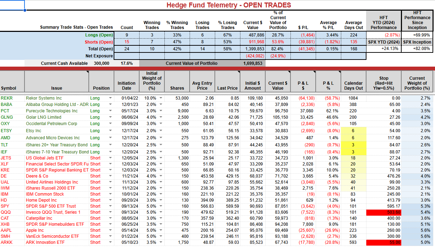Image resolution: width=435 pixels, height=247 pixels.
Task: Click the "Net Exposure" row label
Action: [x=99, y=56]
